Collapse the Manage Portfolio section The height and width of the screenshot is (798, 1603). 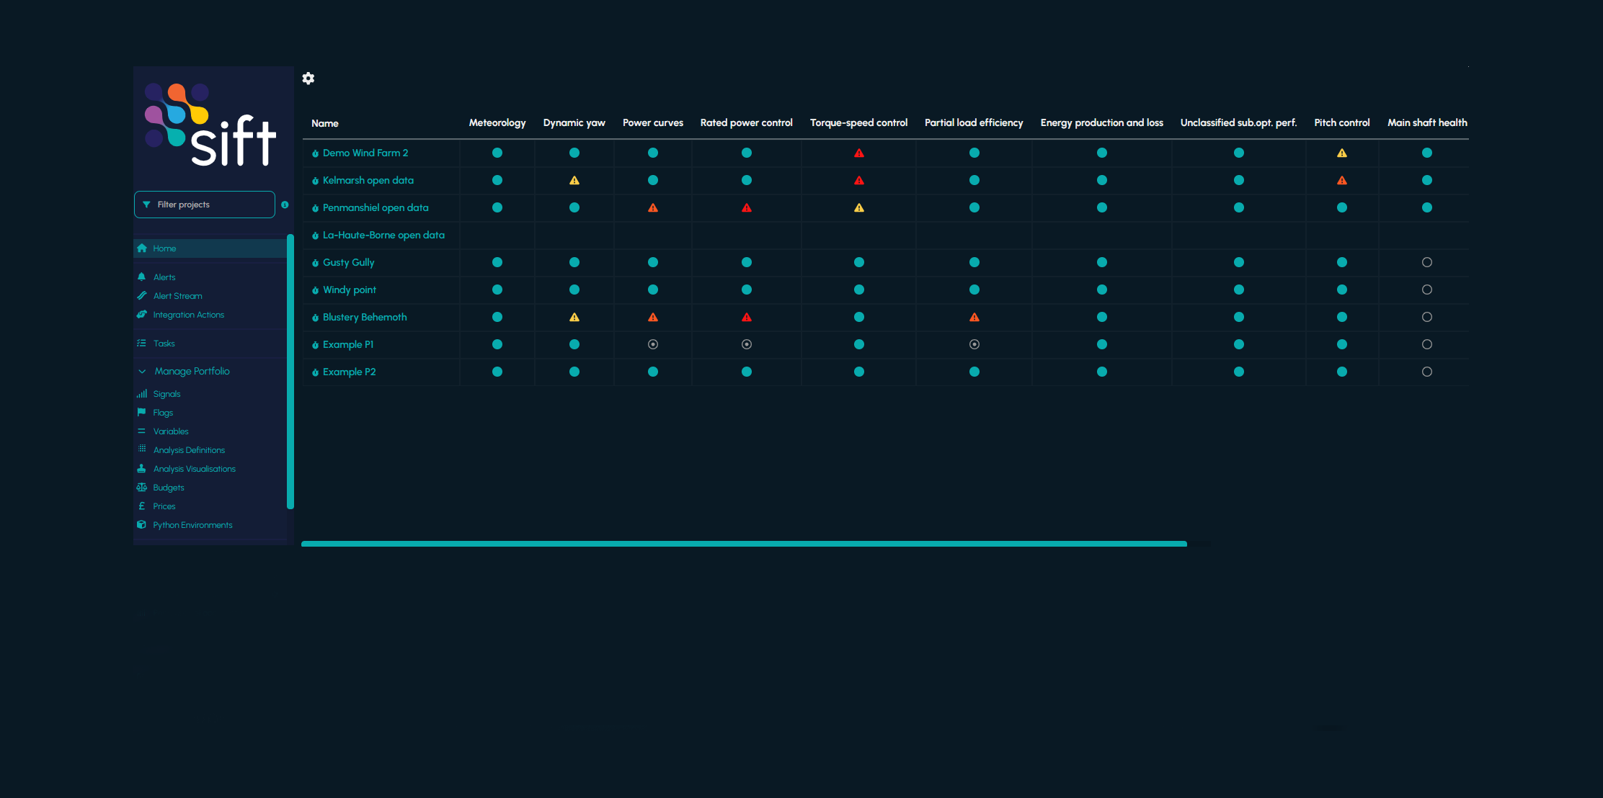[142, 372]
